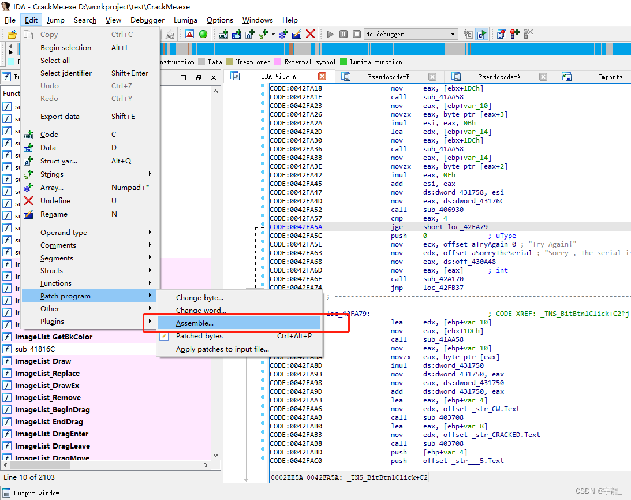Viewport: 631px width, 500px height.
Task: Click the open file toolbar icon
Action: click(x=12, y=34)
